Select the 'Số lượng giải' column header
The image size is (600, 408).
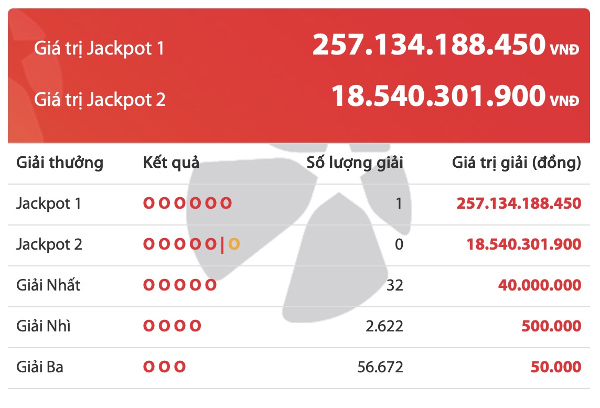coord(355,163)
